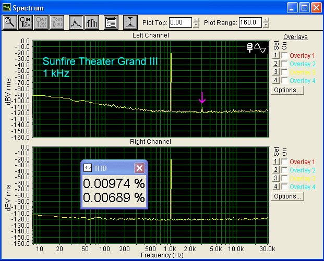Select the magnifier zoom tool
The height and width of the screenshot is (261, 324).
(x=9, y=22)
